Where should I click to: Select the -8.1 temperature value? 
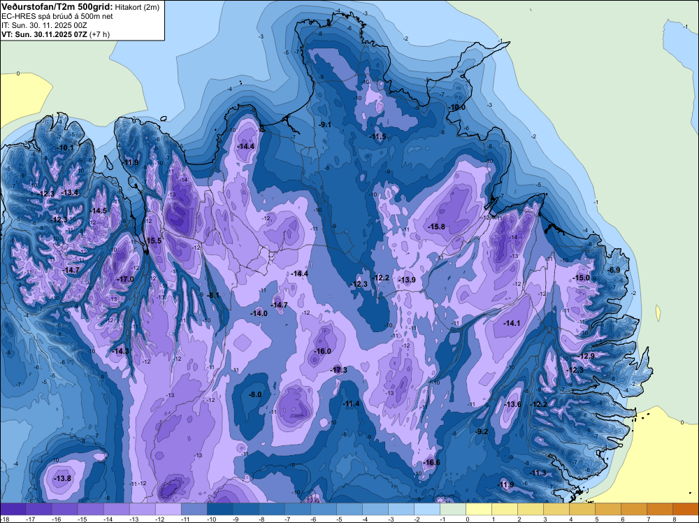[x=214, y=295]
